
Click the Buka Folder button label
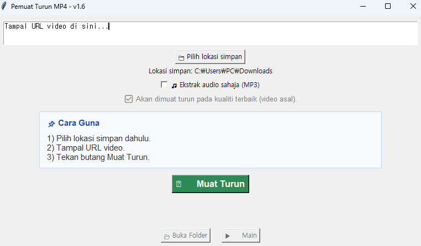[190, 236]
